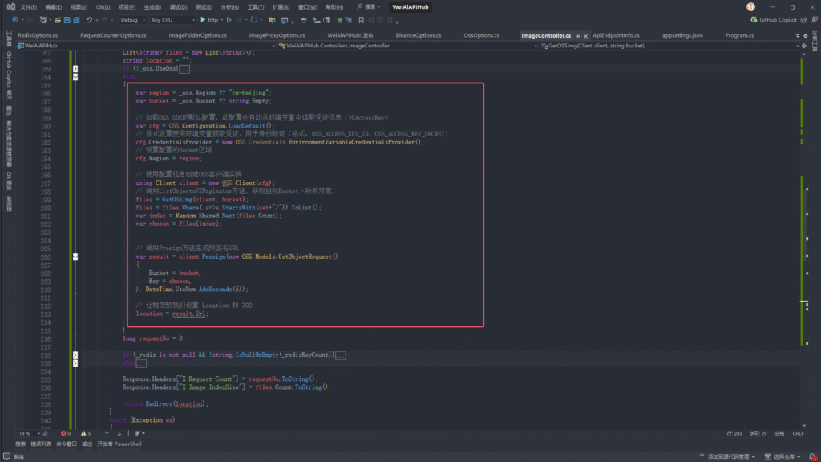Start debugging with the green http play button
The image size is (821, 462).
click(x=202, y=20)
